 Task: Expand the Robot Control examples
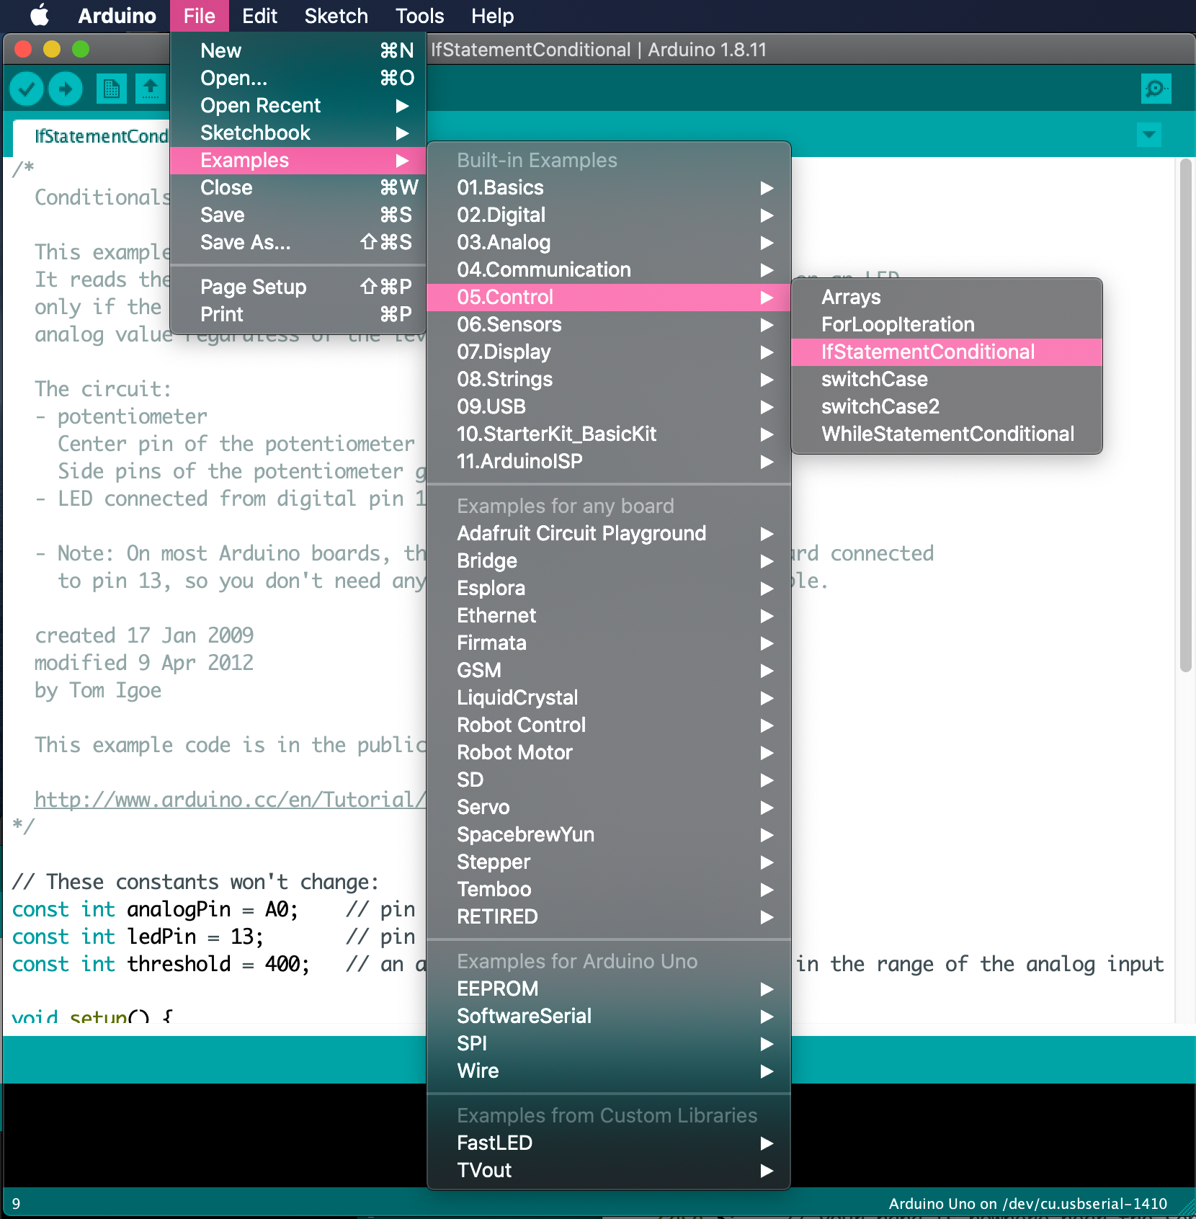[x=609, y=725]
